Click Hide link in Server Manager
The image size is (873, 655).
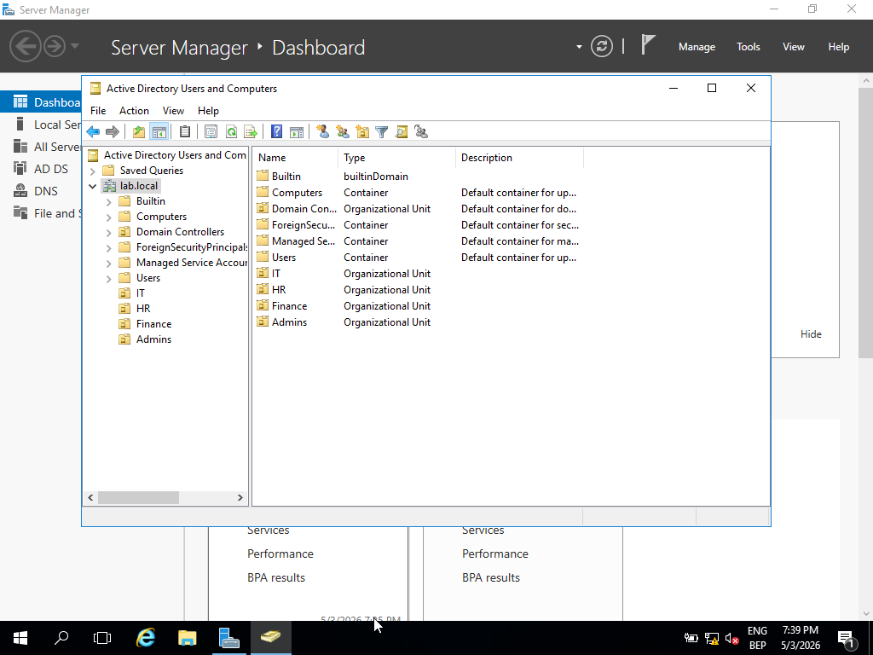[x=811, y=334]
